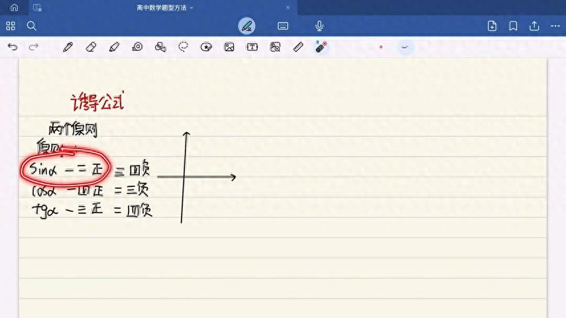Undo the last stroke
Viewport: 566px width, 318px height.
(12, 47)
